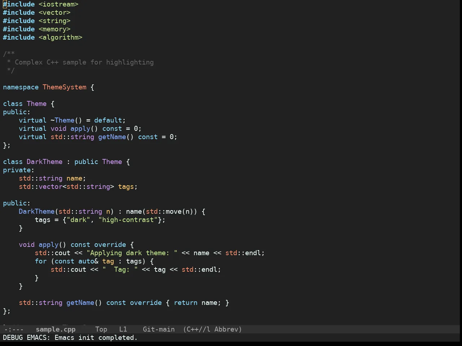The height and width of the screenshot is (346, 462).
Task: Place cursor on #include <string> line
Action: click(37, 21)
